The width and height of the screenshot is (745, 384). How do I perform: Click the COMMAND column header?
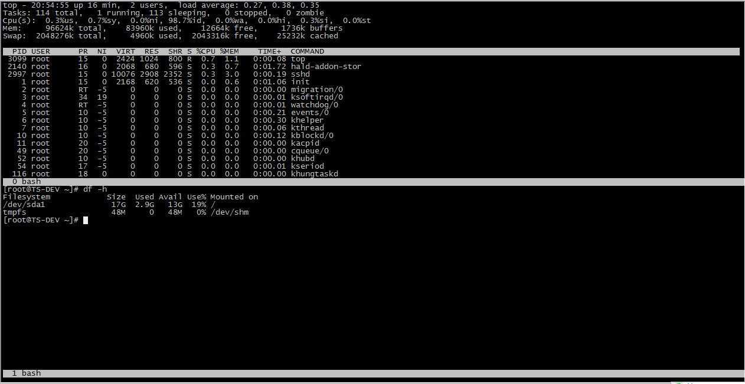click(x=308, y=51)
